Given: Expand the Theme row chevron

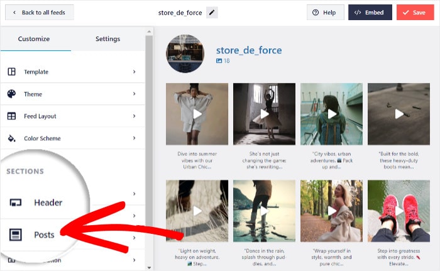Looking at the screenshot, I should point(134,94).
